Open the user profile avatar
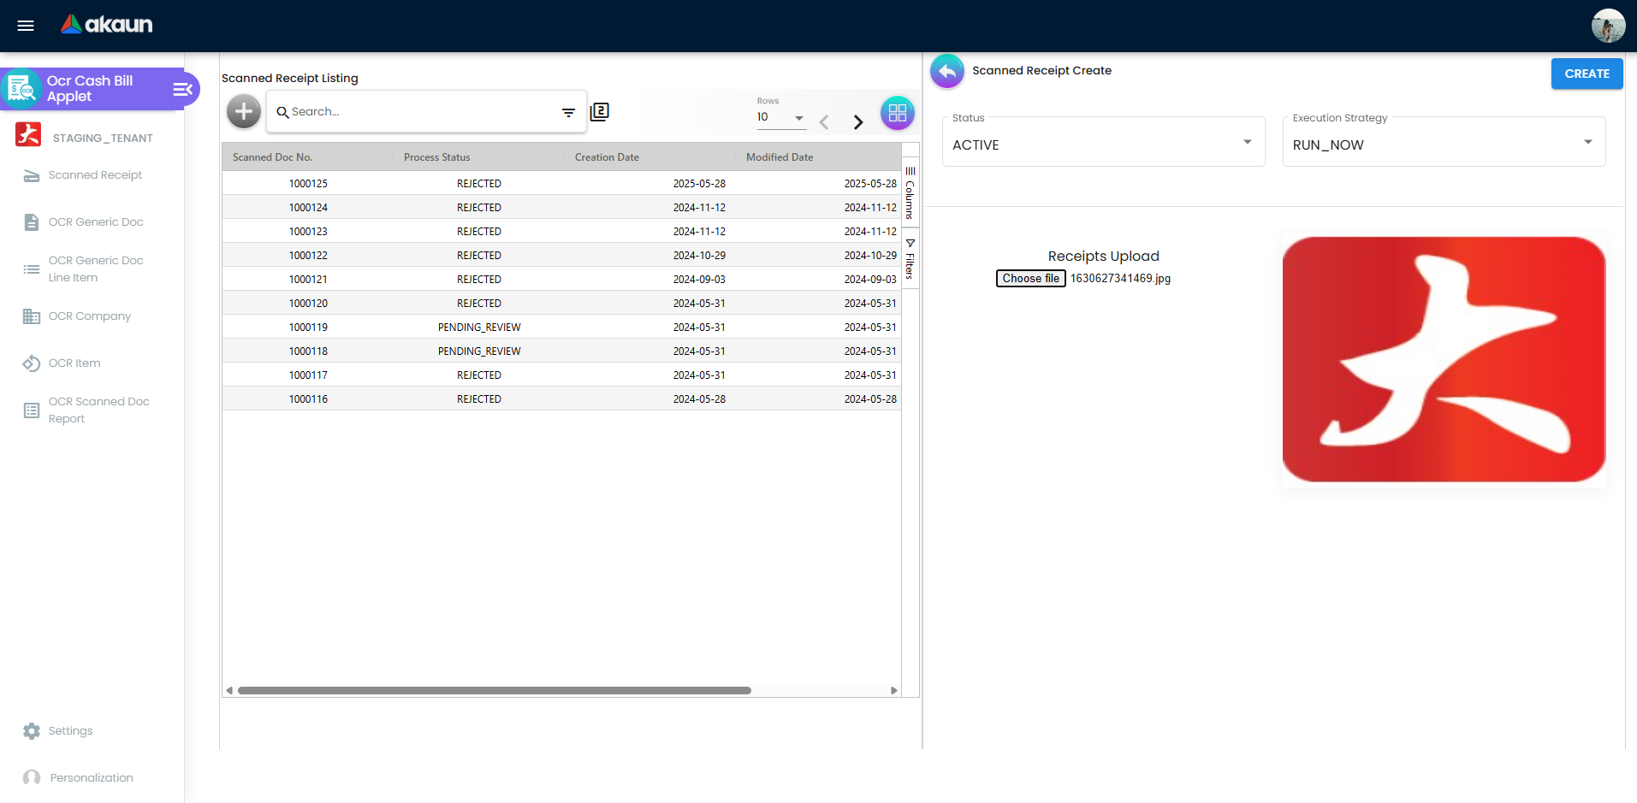This screenshot has height=803, width=1637. click(x=1608, y=26)
